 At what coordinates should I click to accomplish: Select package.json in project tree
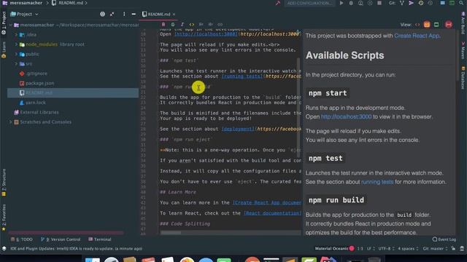40,84
